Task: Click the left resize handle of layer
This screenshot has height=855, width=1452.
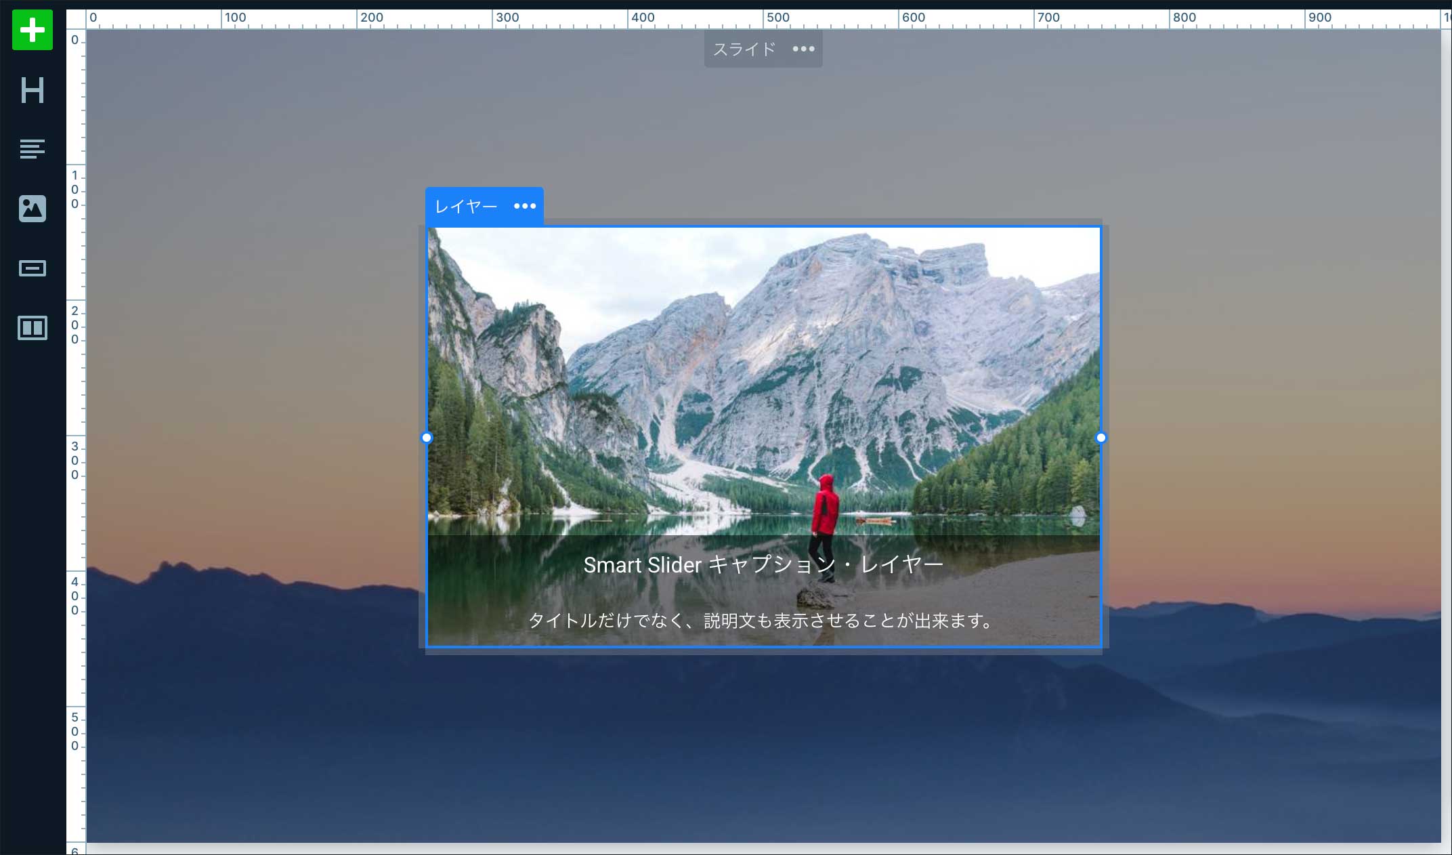Action: point(427,438)
